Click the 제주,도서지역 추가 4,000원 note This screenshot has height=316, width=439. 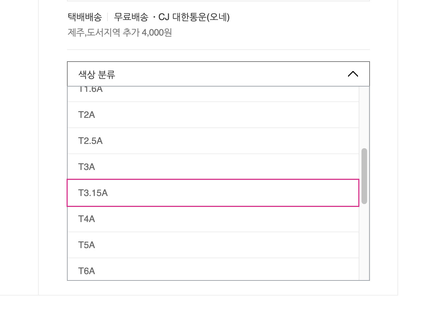[119, 33]
